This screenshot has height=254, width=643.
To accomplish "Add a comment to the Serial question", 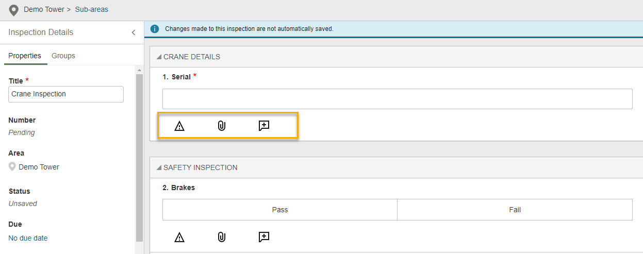I will pyautogui.click(x=263, y=126).
